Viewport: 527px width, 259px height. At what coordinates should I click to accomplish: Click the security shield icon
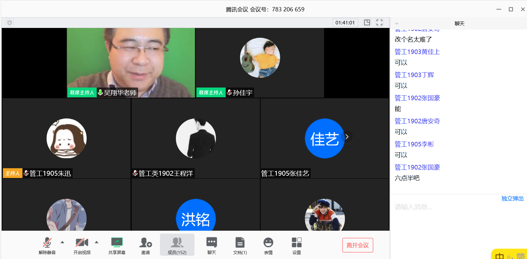point(9,23)
